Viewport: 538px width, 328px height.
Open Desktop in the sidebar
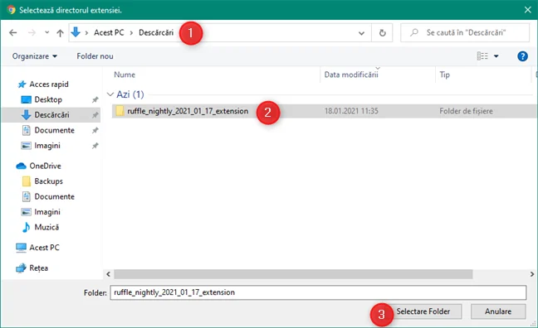[x=48, y=99]
